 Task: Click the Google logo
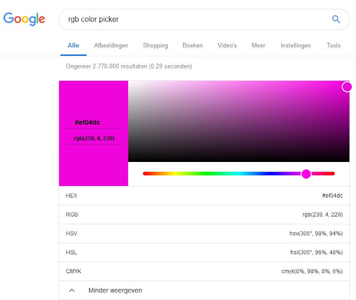click(x=24, y=19)
